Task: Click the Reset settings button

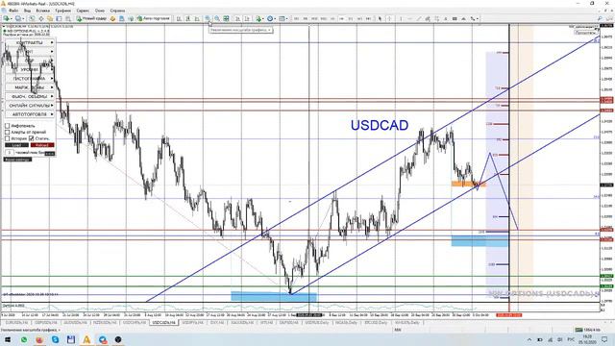Action: [17, 160]
